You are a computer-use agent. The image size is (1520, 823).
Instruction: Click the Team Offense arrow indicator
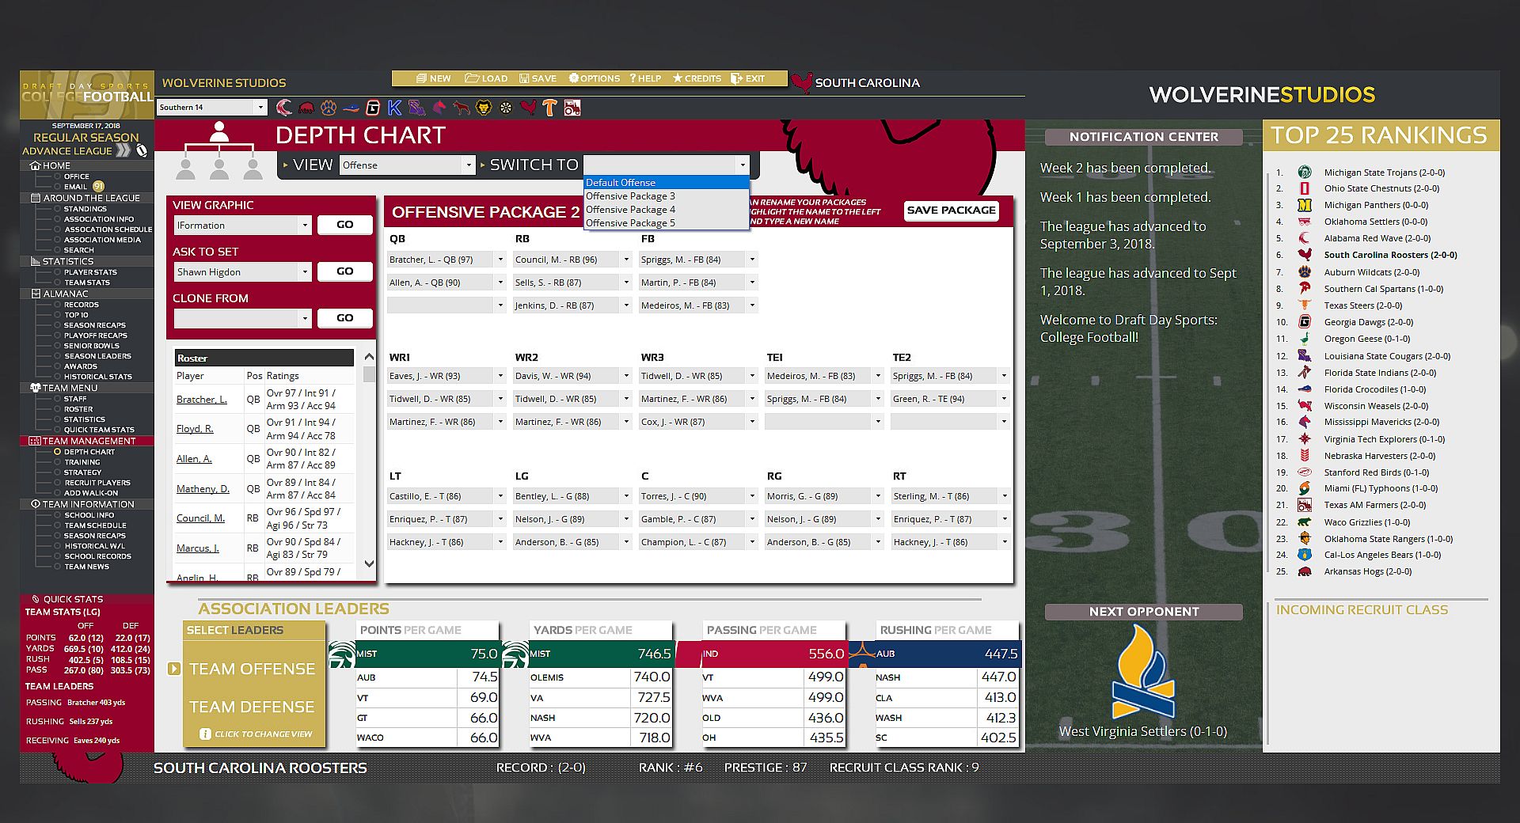pos(174,669)
